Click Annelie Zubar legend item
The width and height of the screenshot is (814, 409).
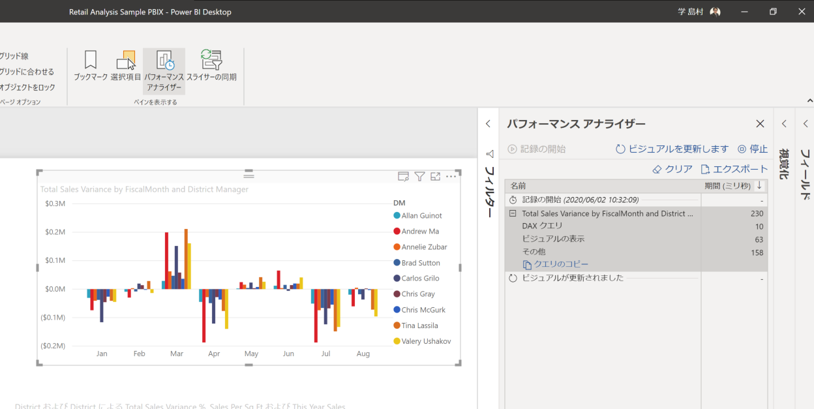[x=420, y=247]
